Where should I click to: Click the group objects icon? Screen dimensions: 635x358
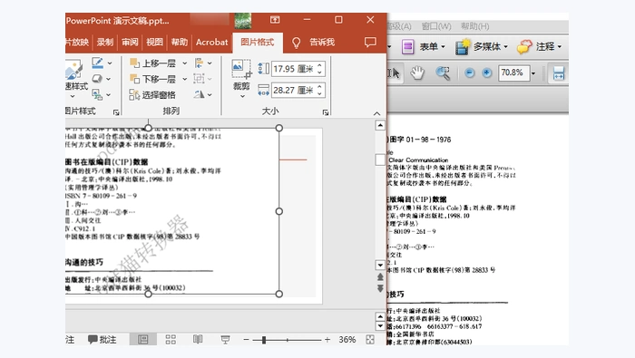coord(199,79)
